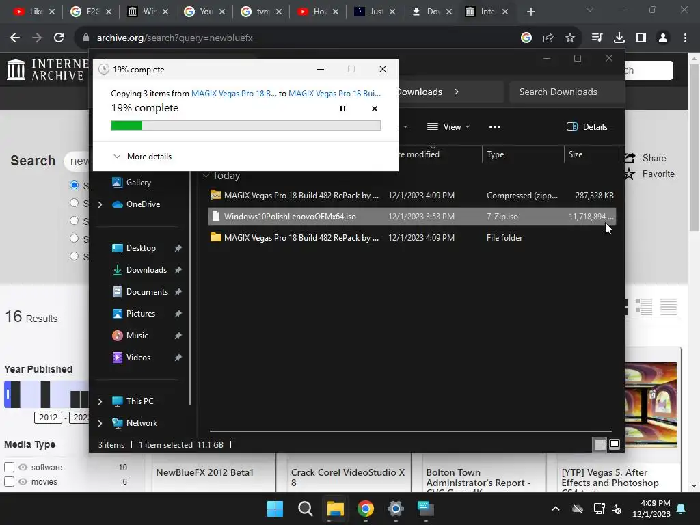
Task: Click the 2012 start year field
Action: pos(49,418)
